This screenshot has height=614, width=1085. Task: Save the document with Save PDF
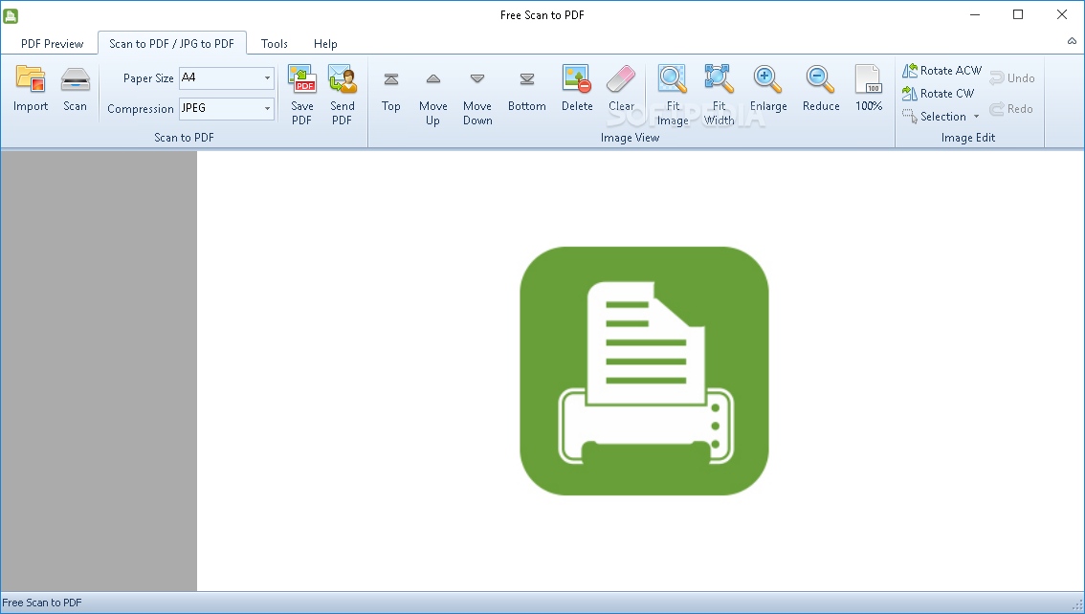click(x=301, y=95)
